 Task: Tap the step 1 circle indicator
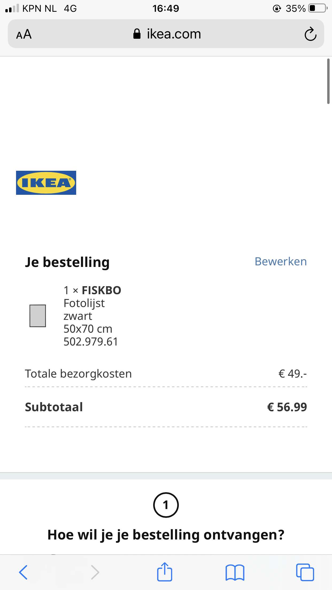166,505
